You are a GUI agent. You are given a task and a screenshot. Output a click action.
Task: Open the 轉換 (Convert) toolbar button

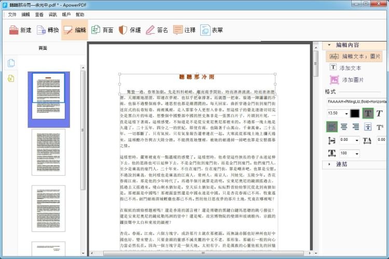point(48,30)
